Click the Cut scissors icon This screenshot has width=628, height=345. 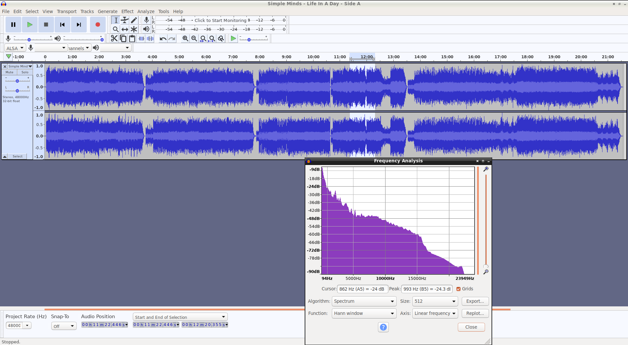click(x=114, y=39)
